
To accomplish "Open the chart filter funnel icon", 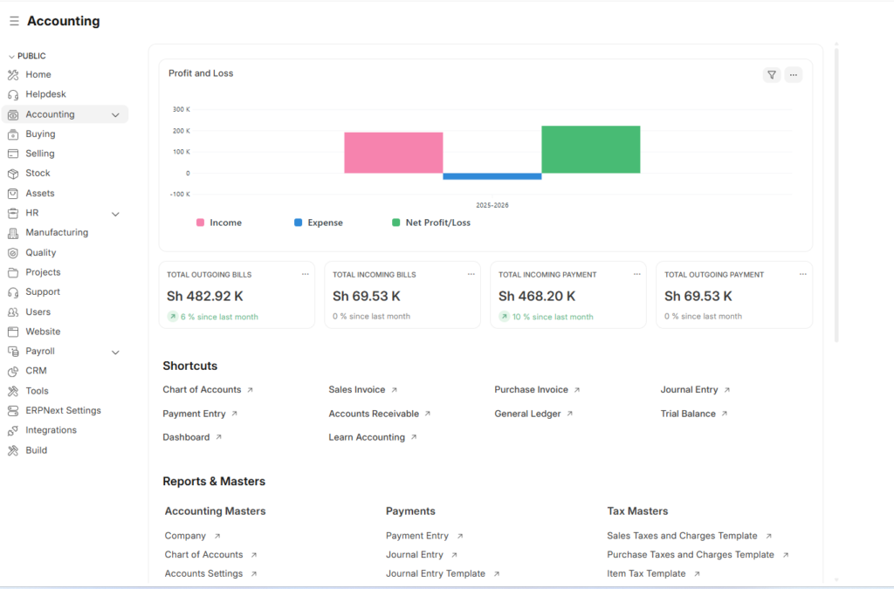I will click(771, 75).
